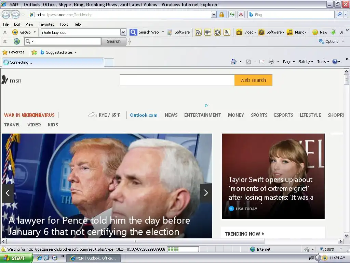The image size is (350, 263).
Task: Click the Read Mail icon in command bar
Action: pyautogui.click(x=262, y=62)
